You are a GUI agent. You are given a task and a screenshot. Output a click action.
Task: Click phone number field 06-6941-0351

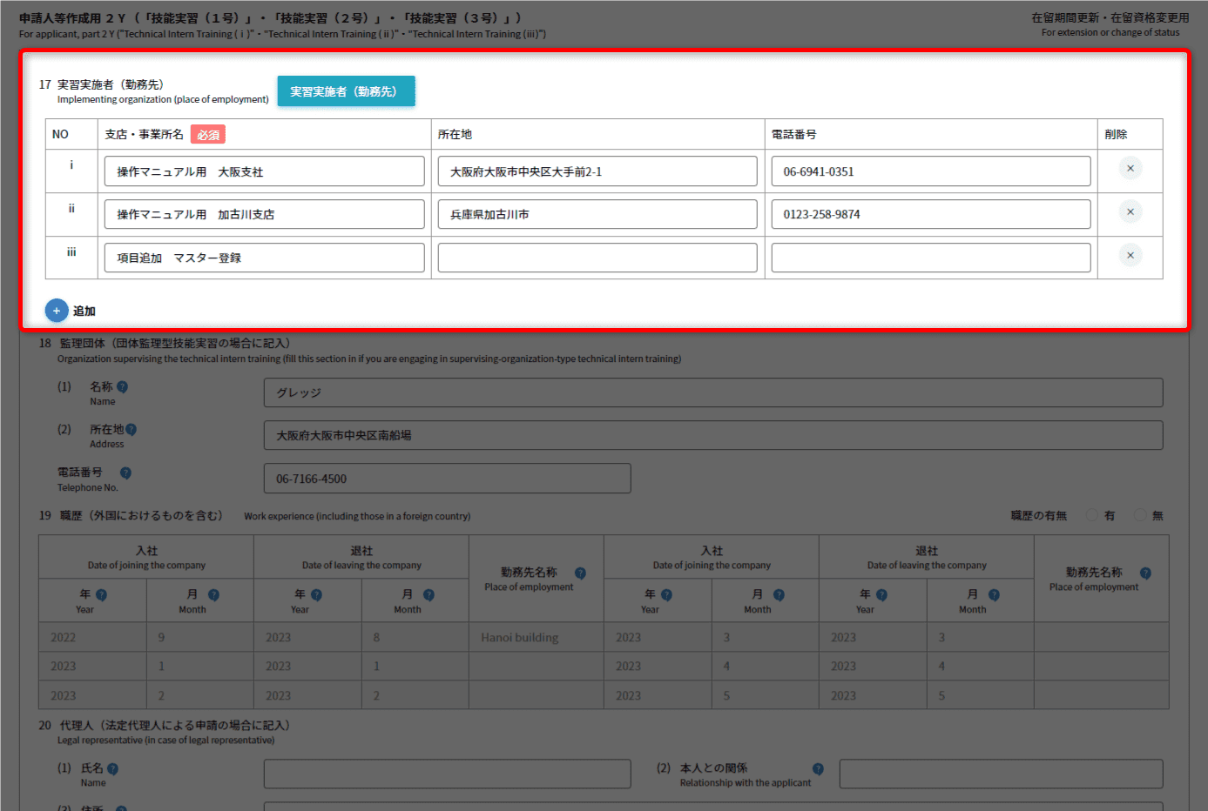click(x=930, y=171)
